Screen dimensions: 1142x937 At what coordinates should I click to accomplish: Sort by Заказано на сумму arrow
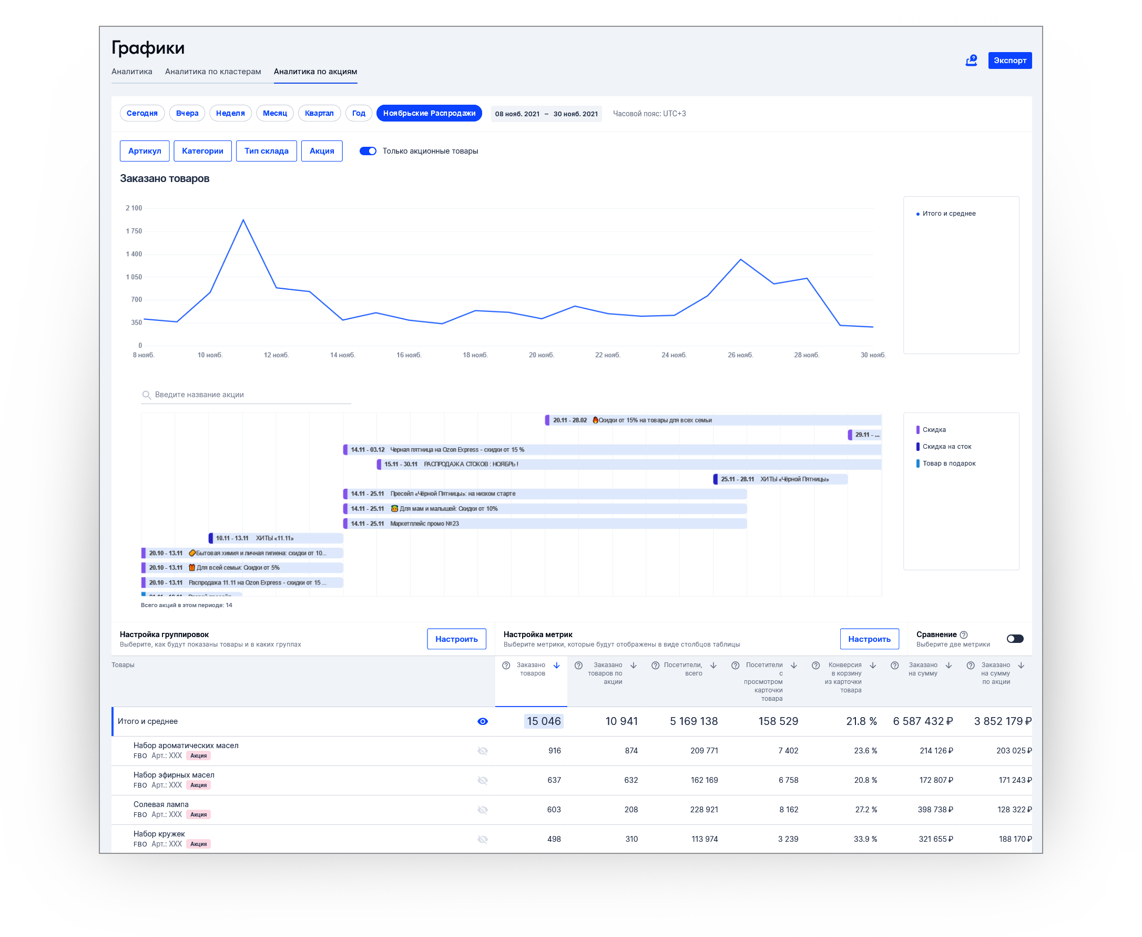coord(949,666)
